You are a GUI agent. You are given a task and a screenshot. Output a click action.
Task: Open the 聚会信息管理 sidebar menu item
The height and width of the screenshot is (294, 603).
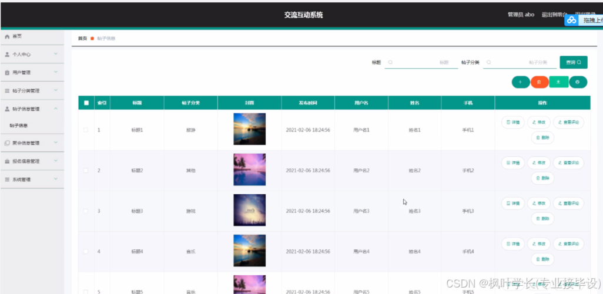tap(32, 143)
